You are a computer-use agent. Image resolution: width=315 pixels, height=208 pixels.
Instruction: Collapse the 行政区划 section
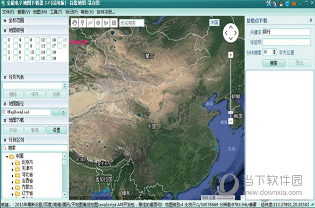pos(5,140)
